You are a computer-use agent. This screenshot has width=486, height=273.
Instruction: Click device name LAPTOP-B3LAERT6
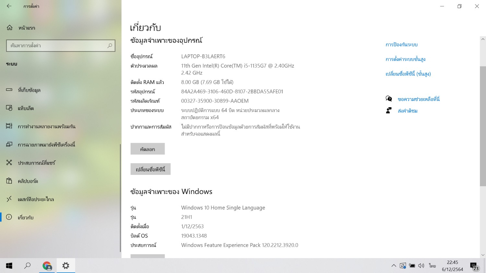point(203,56)
